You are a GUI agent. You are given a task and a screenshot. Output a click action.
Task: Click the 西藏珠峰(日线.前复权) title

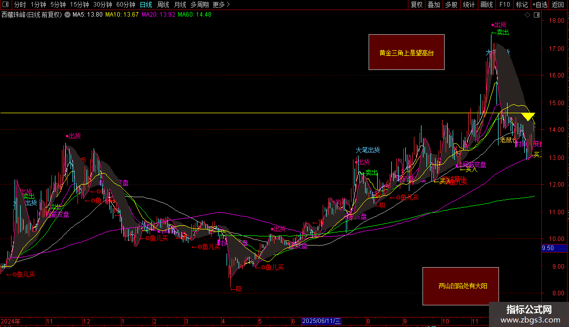tap(32, 15)
